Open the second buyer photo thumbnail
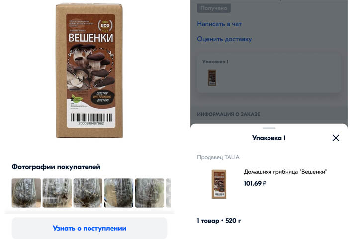The width and height of the screenshot is (358, 239). (57, 193)
